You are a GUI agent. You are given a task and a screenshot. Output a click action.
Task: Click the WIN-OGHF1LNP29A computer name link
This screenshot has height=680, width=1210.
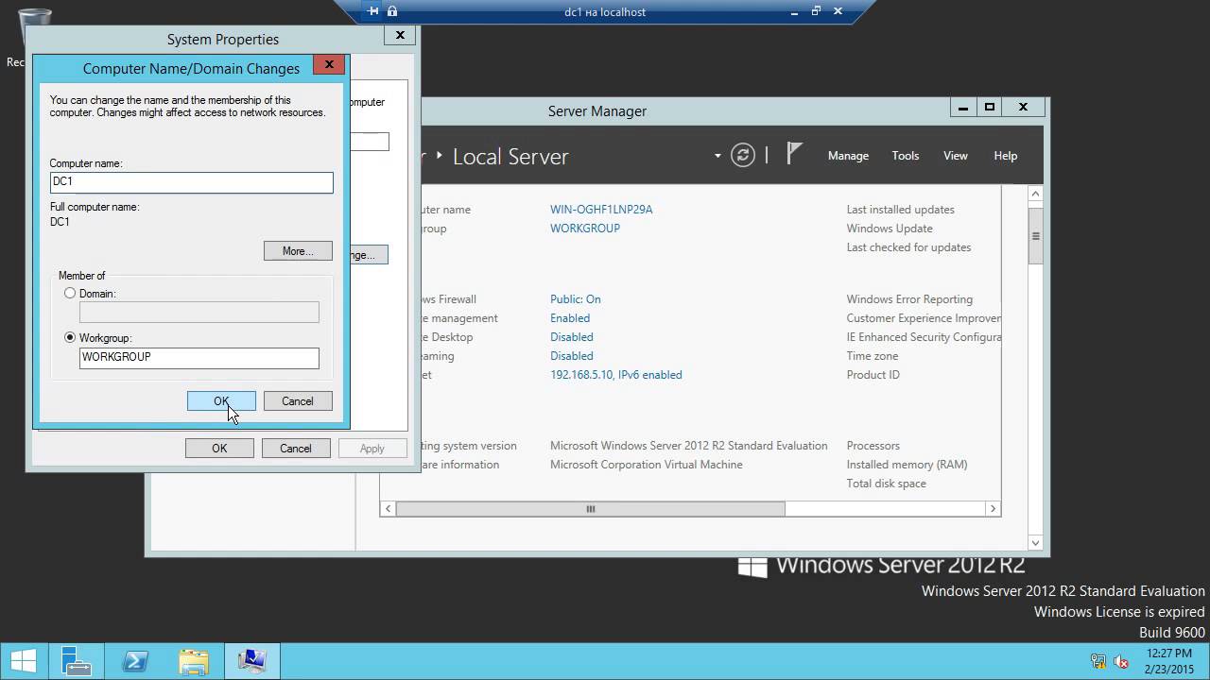pyautogui.click(x=601, y=210)
